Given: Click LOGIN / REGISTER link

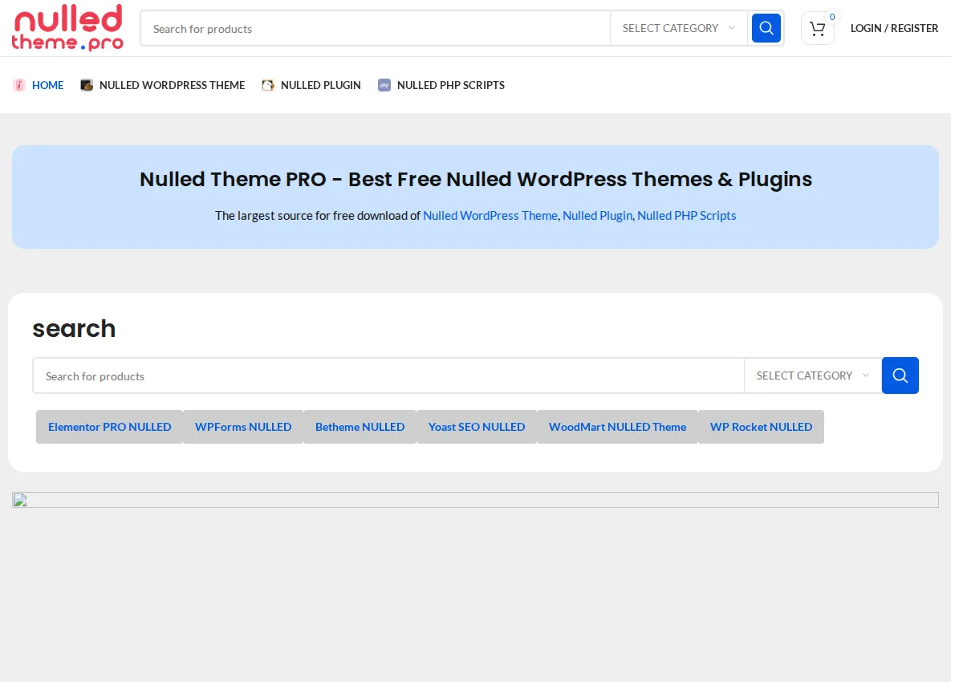Looking at the screenshot, I should [894, 28].
